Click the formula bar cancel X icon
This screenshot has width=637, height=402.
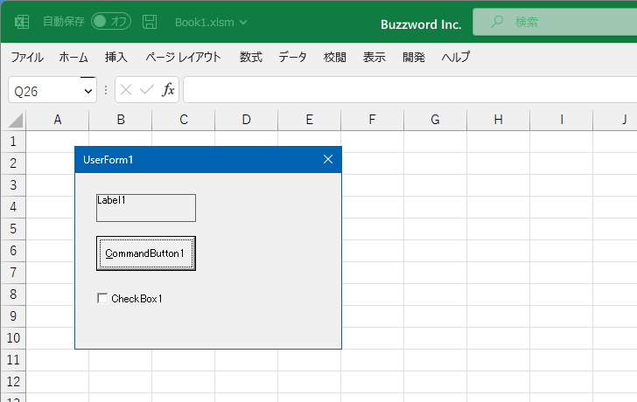(126, 90)
